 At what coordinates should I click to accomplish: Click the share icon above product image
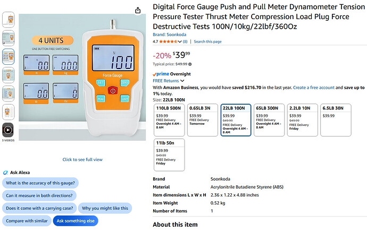138,10
